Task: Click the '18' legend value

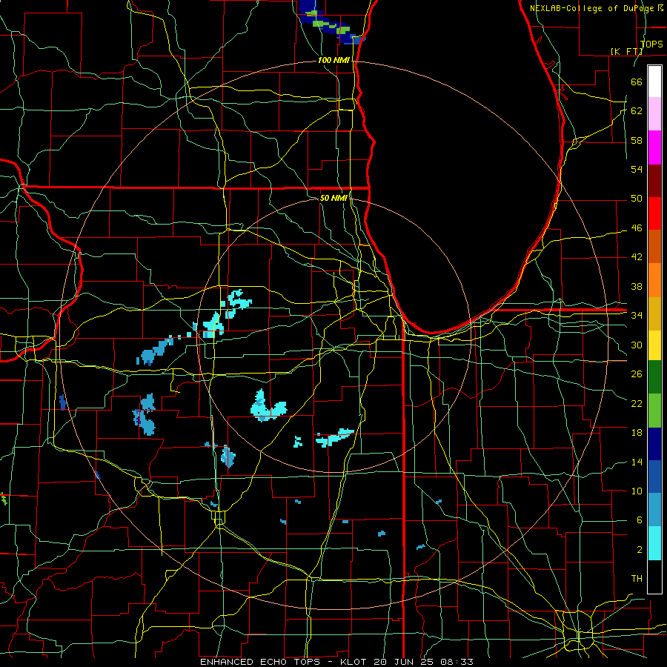Action: pos(637,433)
